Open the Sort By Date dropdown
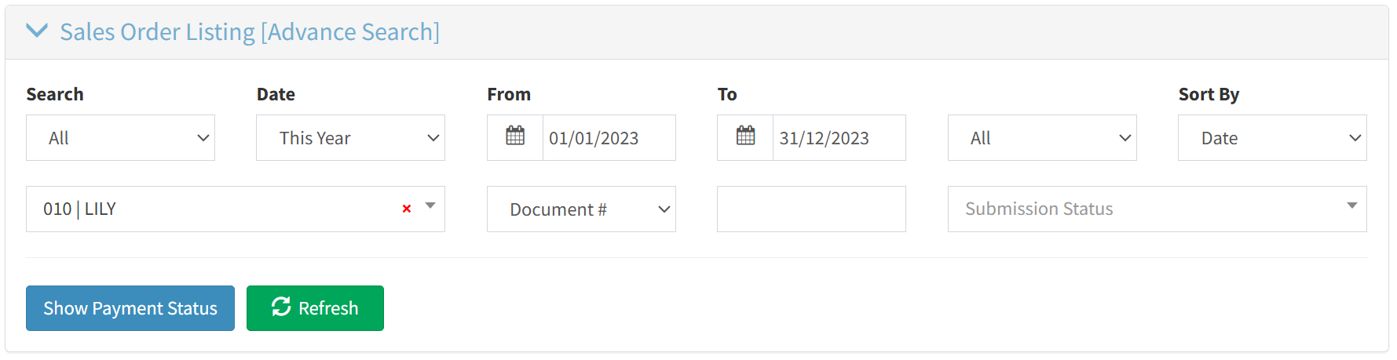This screenshot has height=360, width=1397. coord(1271,138)
